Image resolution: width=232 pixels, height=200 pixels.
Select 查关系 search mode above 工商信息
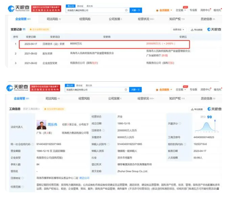click(x=89, y=85)
